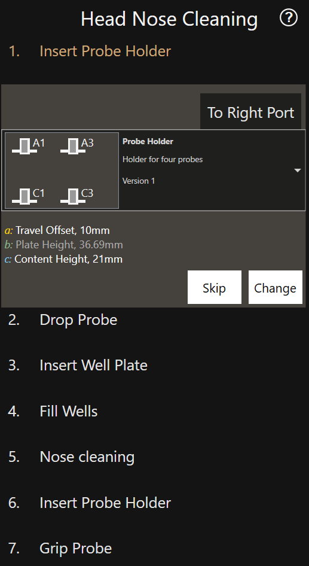309x566 pixels.
Task: Jump to step 5 Nose cleaning
Action: (x=71, y=457)
